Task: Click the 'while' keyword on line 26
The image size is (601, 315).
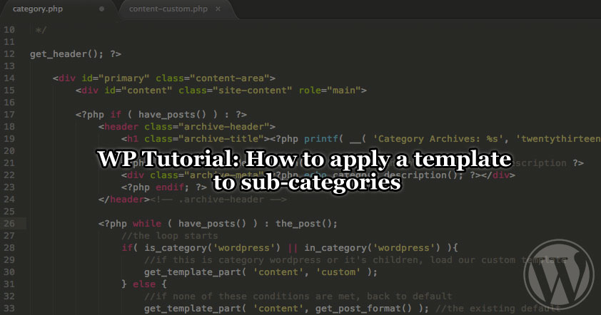Action: tap(147, 224)
